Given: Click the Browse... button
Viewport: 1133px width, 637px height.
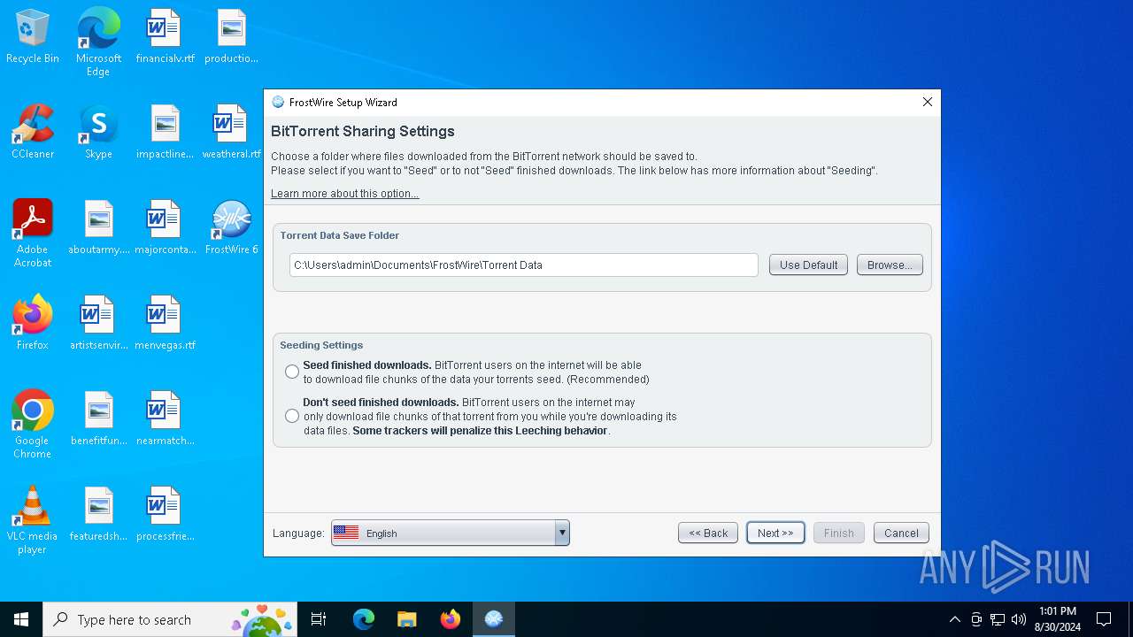Looking at the screenshot, I should coord(890,265).
